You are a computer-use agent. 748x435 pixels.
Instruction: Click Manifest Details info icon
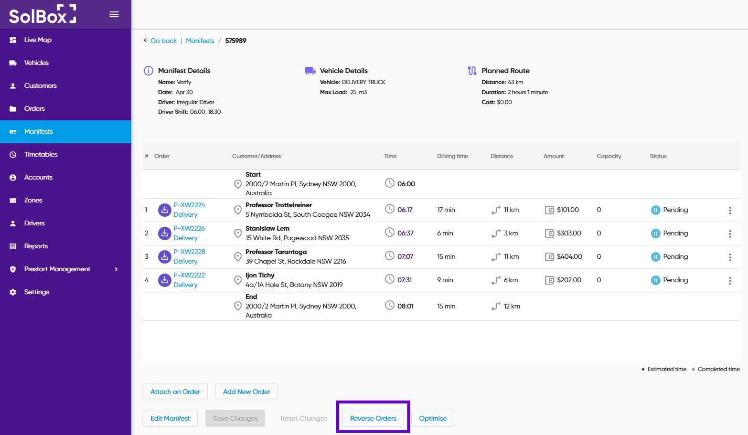point(149,71)
